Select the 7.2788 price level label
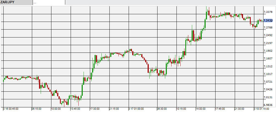The height and width of the screenshot is (113, 276). coord(268,28)
